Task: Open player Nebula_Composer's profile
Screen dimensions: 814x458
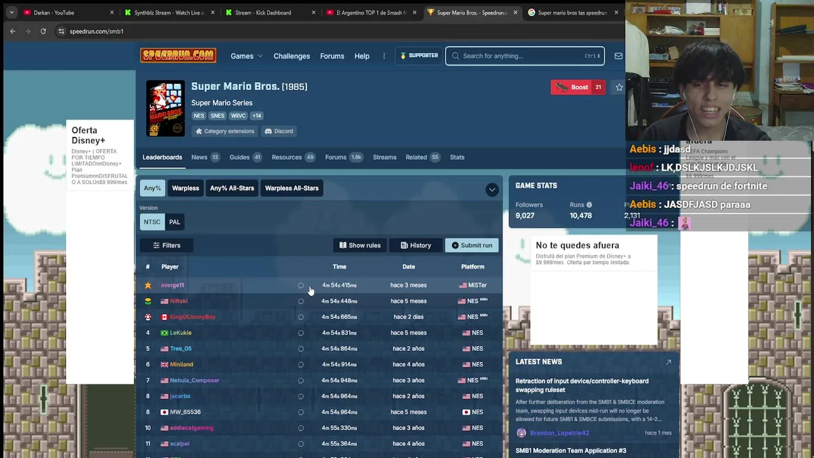Action: click(x=195, y=380)
